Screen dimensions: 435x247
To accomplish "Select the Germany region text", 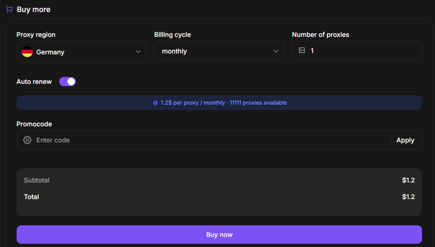I will (50, 52).
